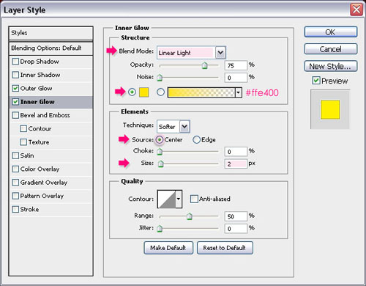Click the Jitter value field
This screenshot has height=286, width=366.
pyautogui.click(x=236, y=229)
